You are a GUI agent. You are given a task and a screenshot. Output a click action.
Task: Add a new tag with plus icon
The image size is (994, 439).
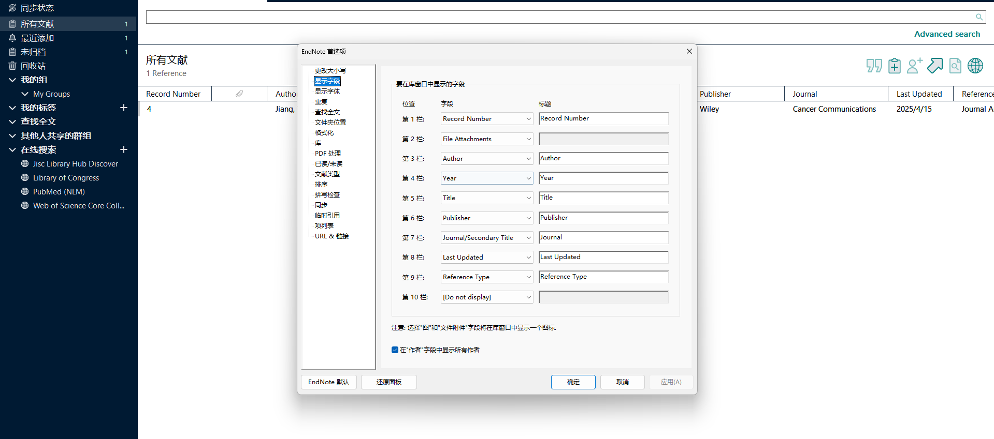[x=124, y=108]
